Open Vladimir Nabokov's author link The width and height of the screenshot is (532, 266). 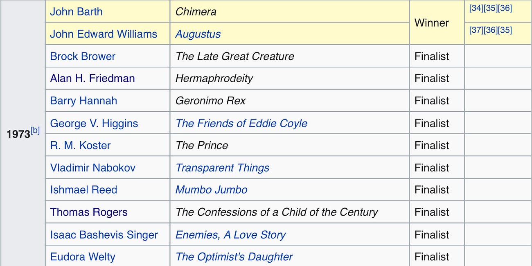click(93, 167)
